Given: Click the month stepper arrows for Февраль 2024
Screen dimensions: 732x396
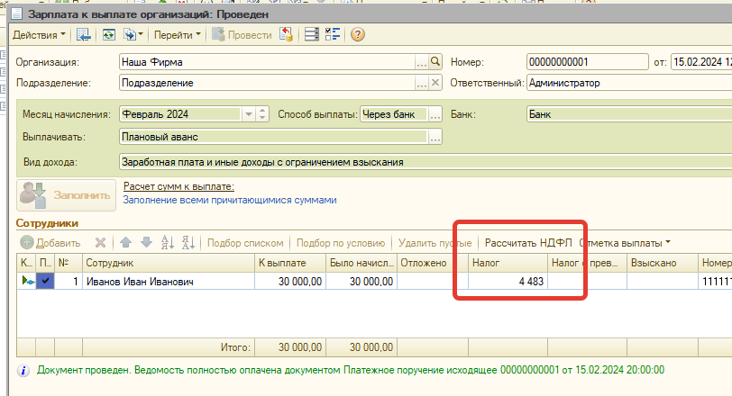Looking at the screenshot, I should pos(262,114).
